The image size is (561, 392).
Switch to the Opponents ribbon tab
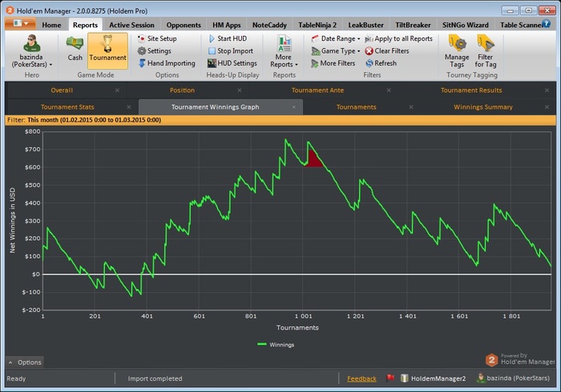(x=184, y=25)
